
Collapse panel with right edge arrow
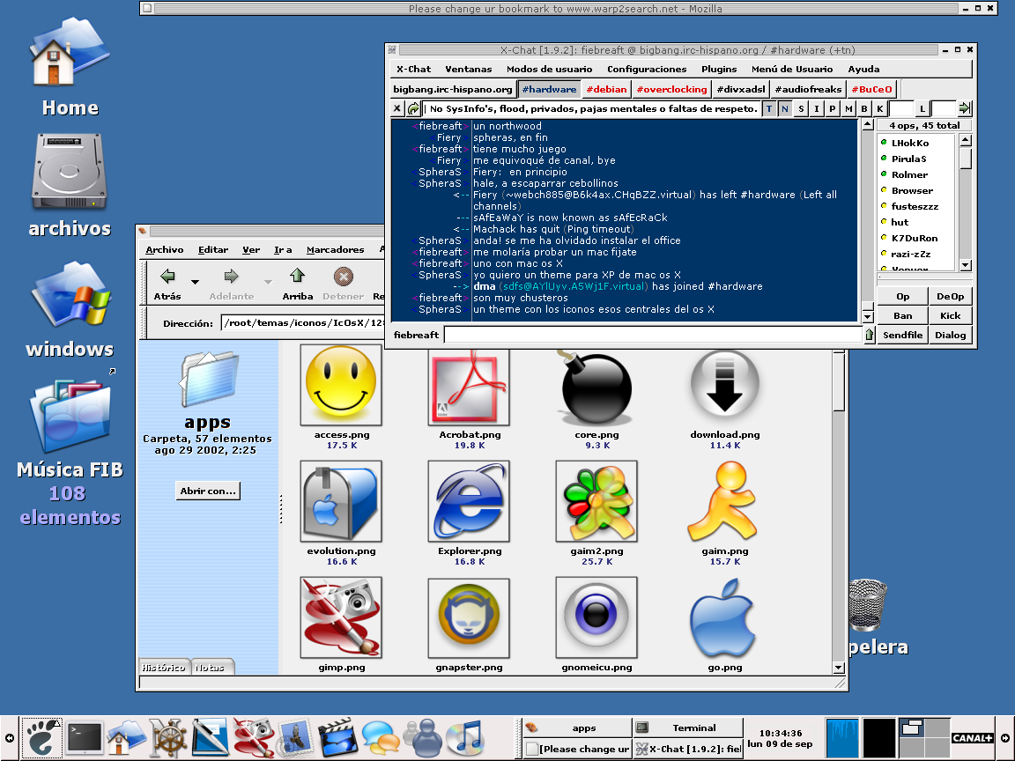pyautogui.click(x=1005, y=738)
